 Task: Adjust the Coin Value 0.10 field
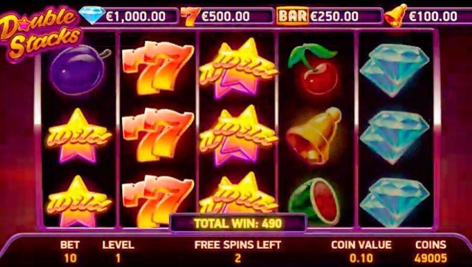(x=361, y=258)
